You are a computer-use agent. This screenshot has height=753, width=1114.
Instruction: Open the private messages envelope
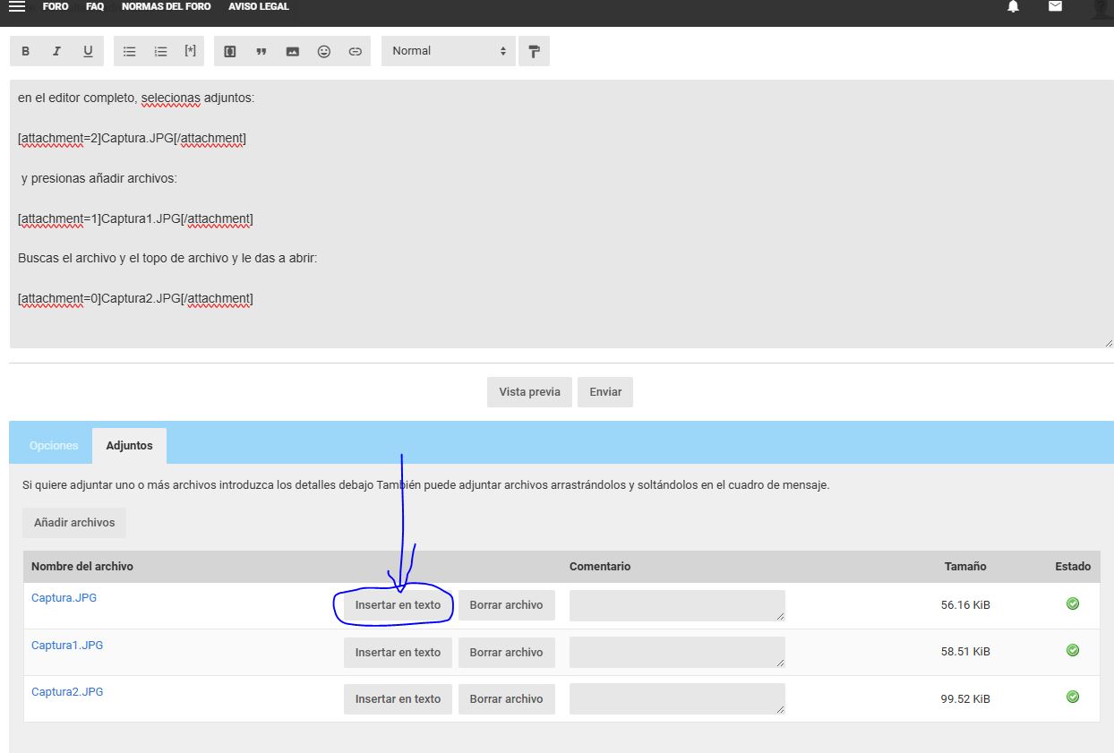click(x=1056, y=6)
